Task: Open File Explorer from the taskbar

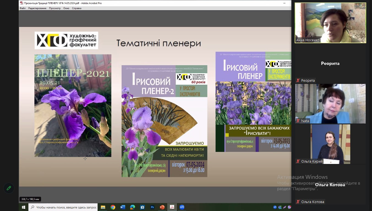Action: click(103, 207)
